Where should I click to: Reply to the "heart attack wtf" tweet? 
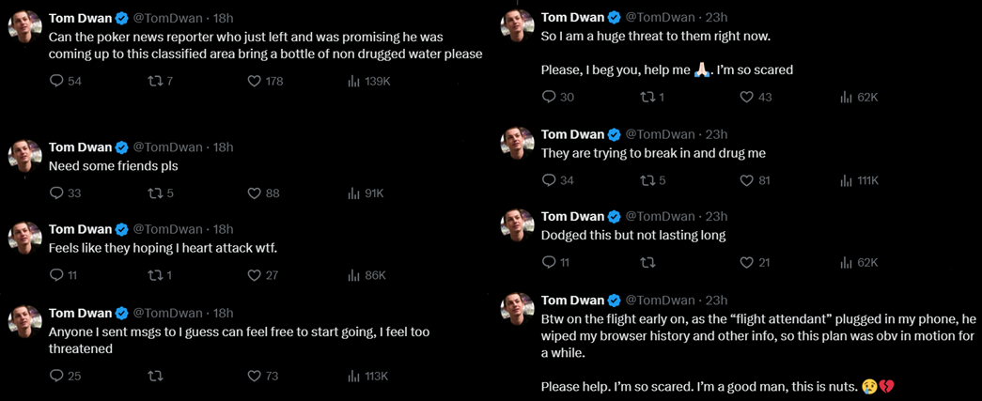click(56, 275)
